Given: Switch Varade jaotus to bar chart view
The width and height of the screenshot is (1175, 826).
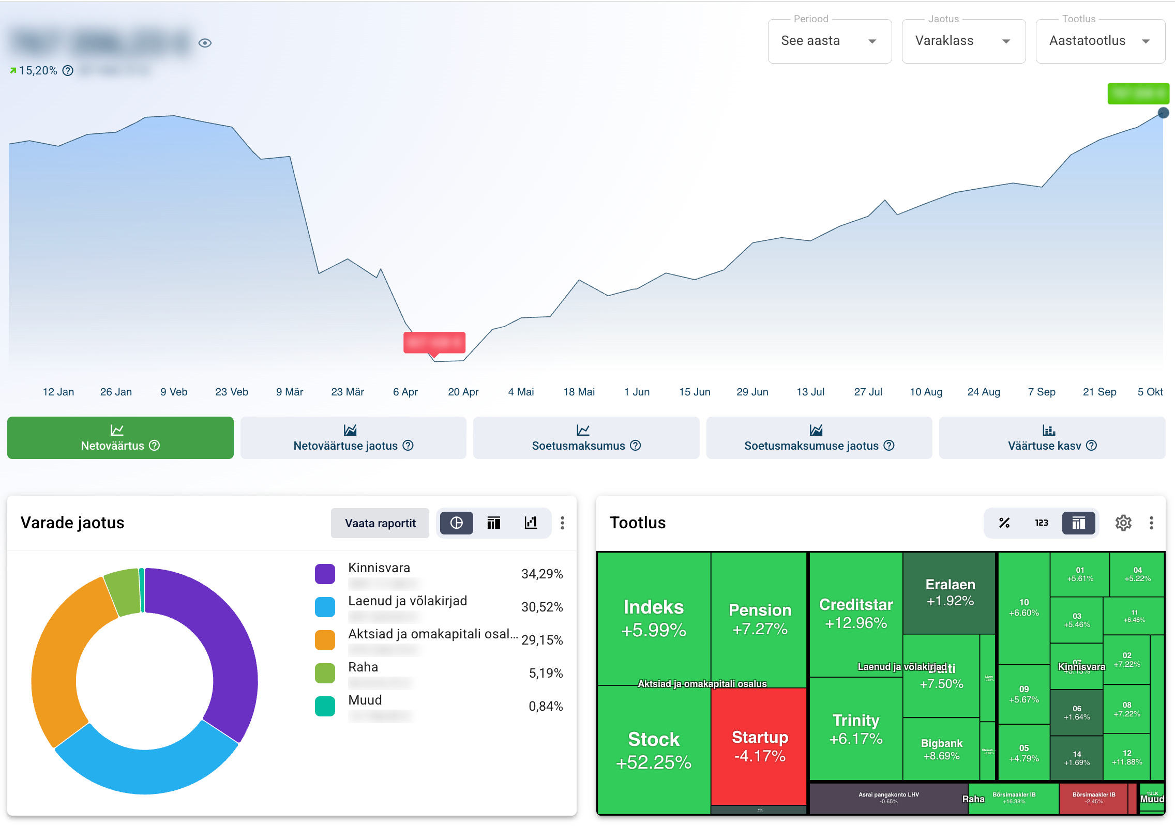Looking at the screenshot, I should point(531,523).
